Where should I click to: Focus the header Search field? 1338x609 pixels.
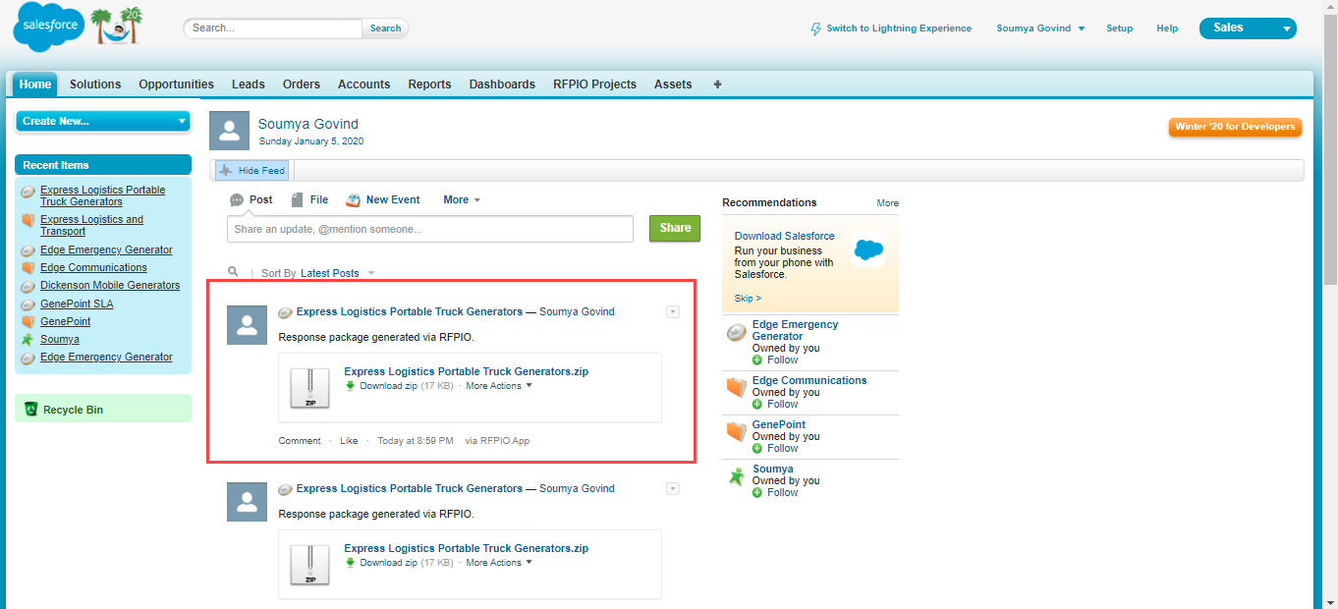[x=273, y=28]
